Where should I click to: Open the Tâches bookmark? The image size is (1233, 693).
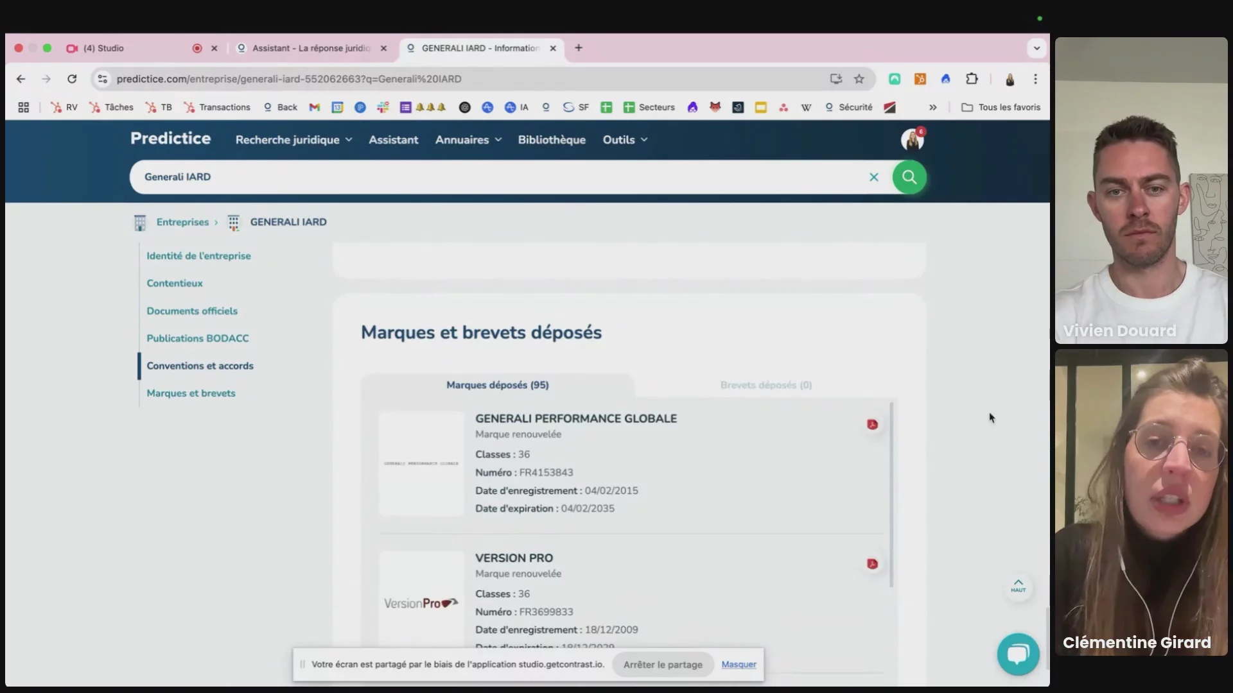(x=112, y=107)
